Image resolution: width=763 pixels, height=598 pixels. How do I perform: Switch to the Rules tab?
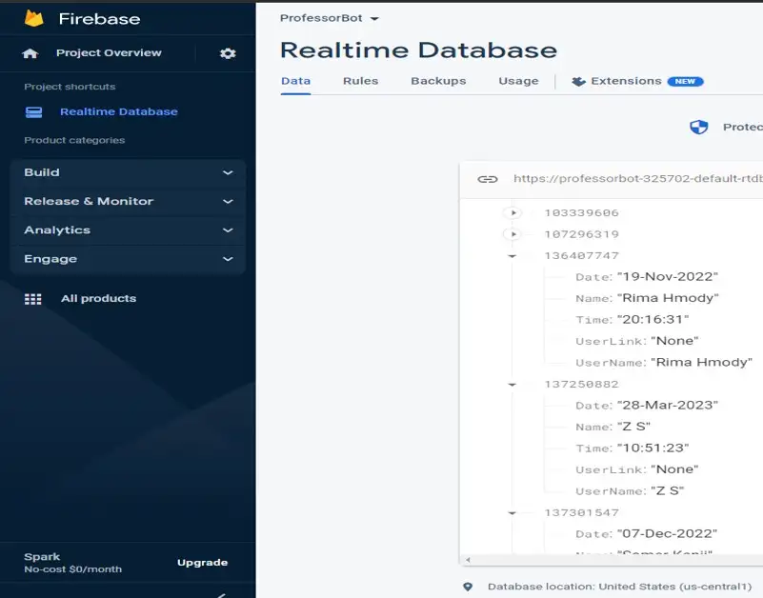(x=360, y=81)
